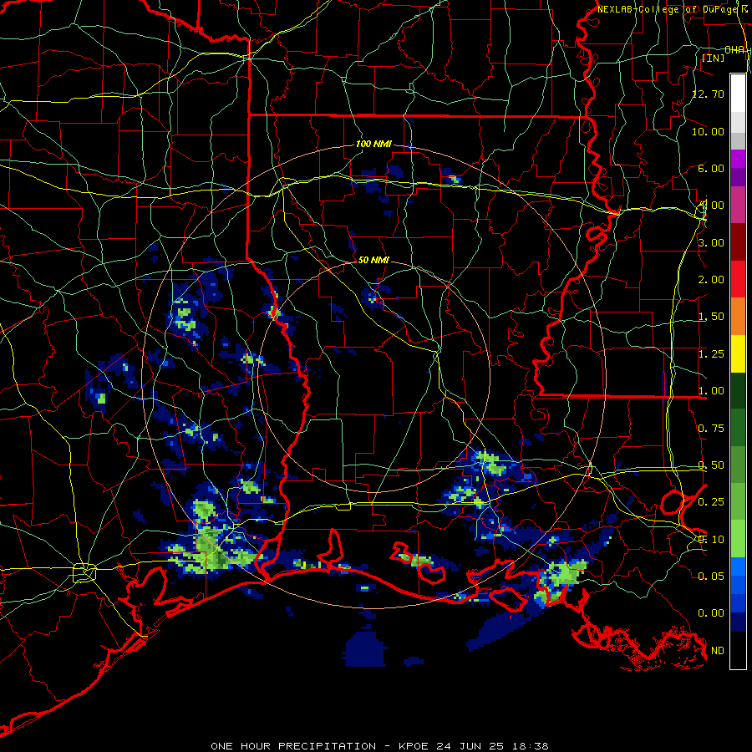
Task: Pick the yellow legend swatch near 1.25
Action: 738,354
